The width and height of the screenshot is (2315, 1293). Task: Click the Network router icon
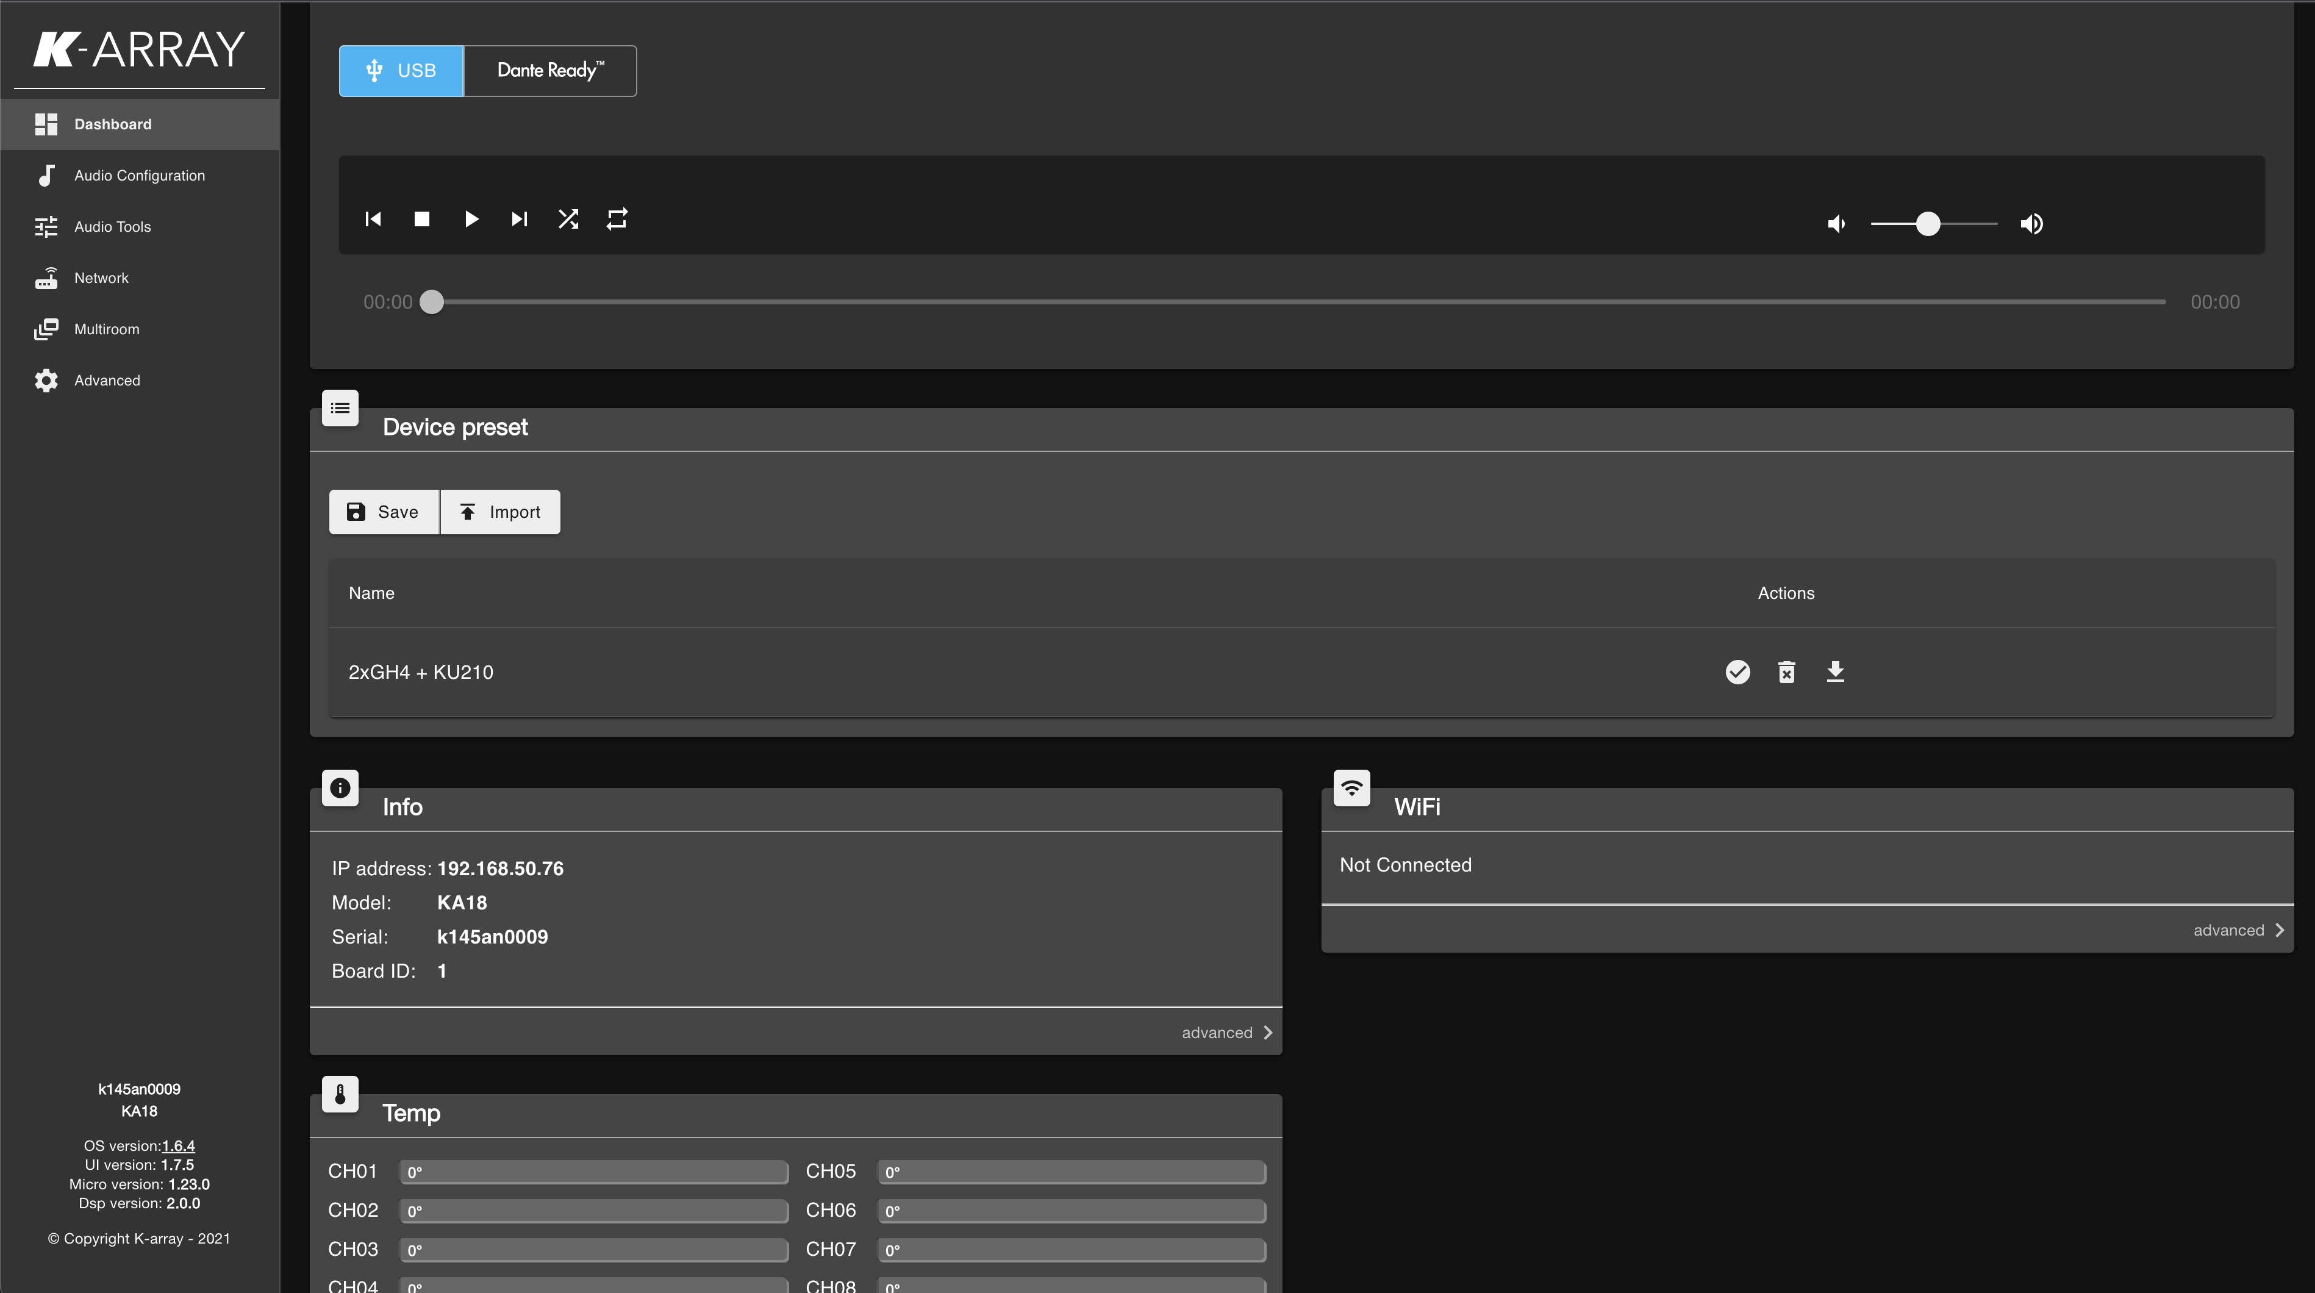pos(46,279)
